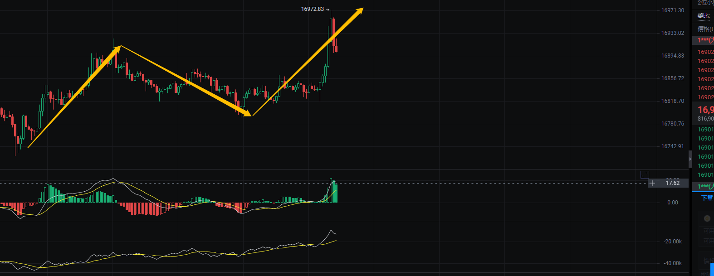Collapse the order book side panel arrow
The image size is (714, 276).
coord(690,159)
